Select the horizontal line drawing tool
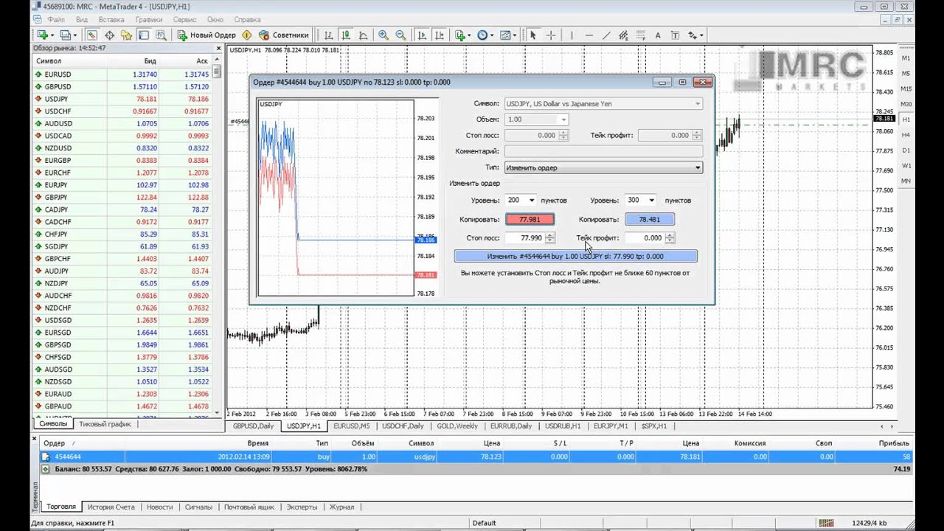The width and height of the screenshot is (944, 531). 589,35
